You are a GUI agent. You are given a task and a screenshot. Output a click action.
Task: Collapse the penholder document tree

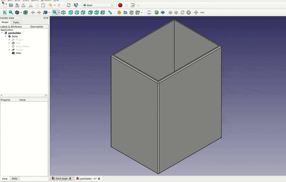(x=2, y=33)
